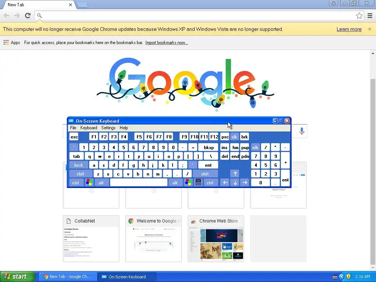Viewport: 376px width, 282px height.
Task: Click the Chrome profile person icon
Action: (333, 3)
